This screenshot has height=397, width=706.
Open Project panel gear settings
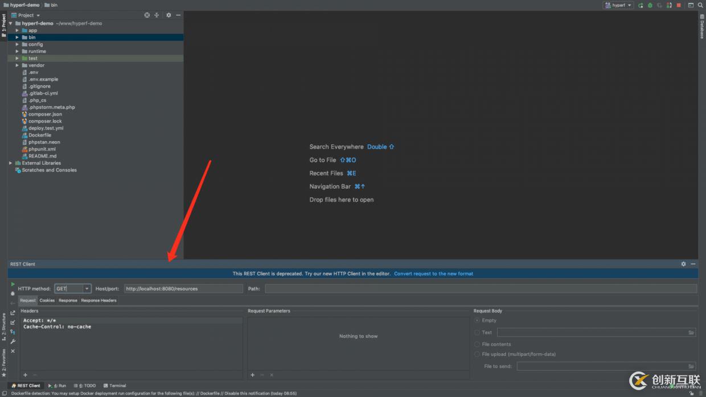(169, 15)
